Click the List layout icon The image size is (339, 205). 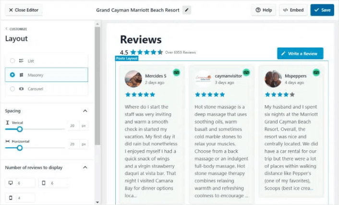pyautogui.click(x=21, y=61)
